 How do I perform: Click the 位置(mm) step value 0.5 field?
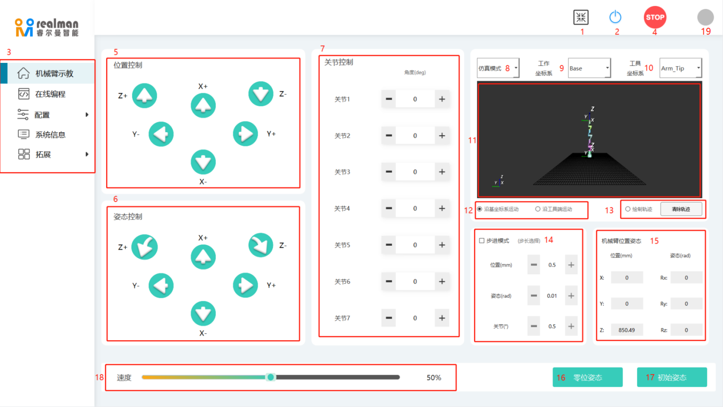552,265
